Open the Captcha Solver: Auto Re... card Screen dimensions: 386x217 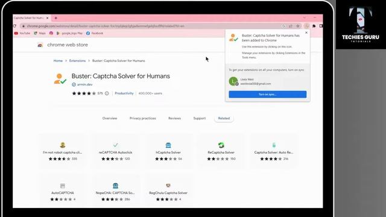click(274, 151)
